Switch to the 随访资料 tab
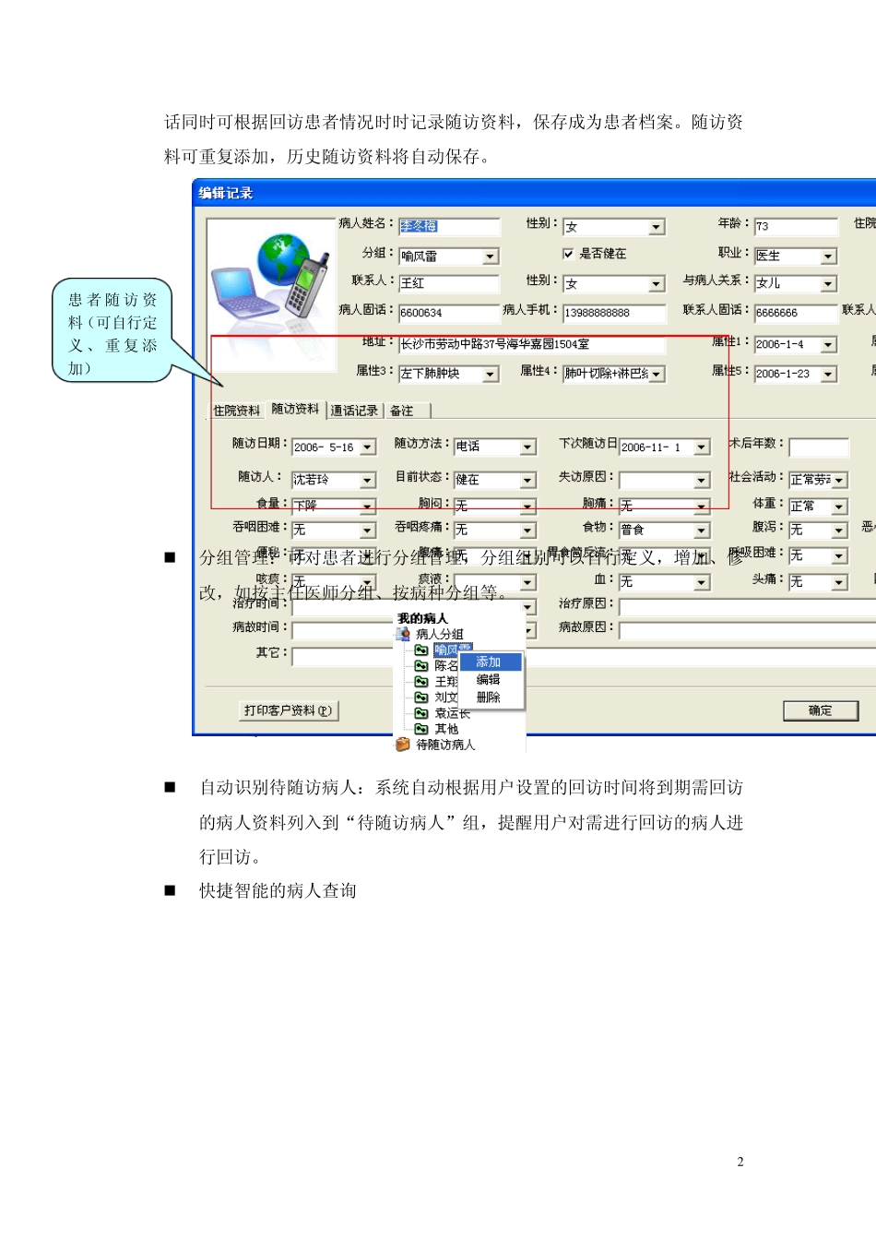 [295, 410]
